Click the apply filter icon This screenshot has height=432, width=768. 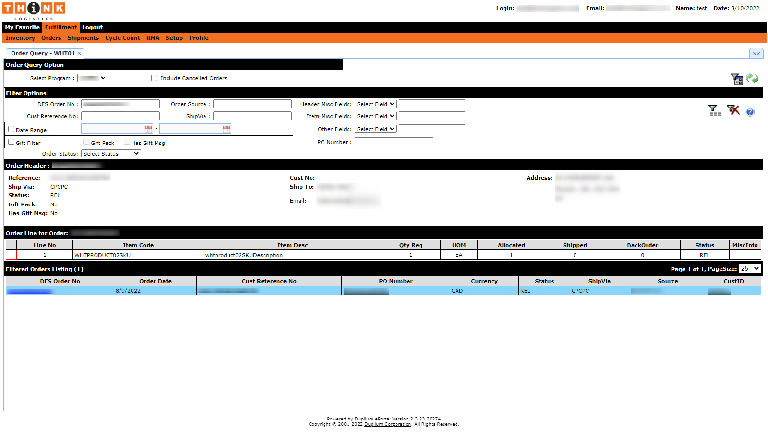point(715,110)
